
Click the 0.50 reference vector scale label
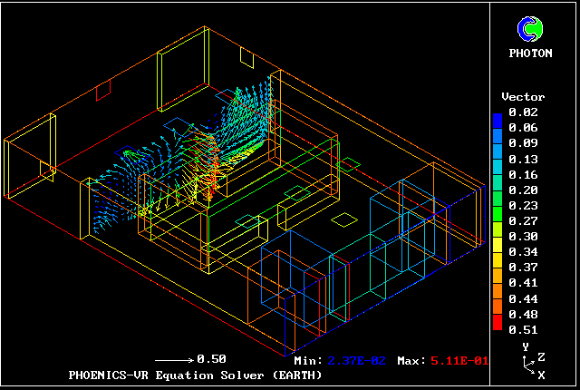click(x=212, y=358)
